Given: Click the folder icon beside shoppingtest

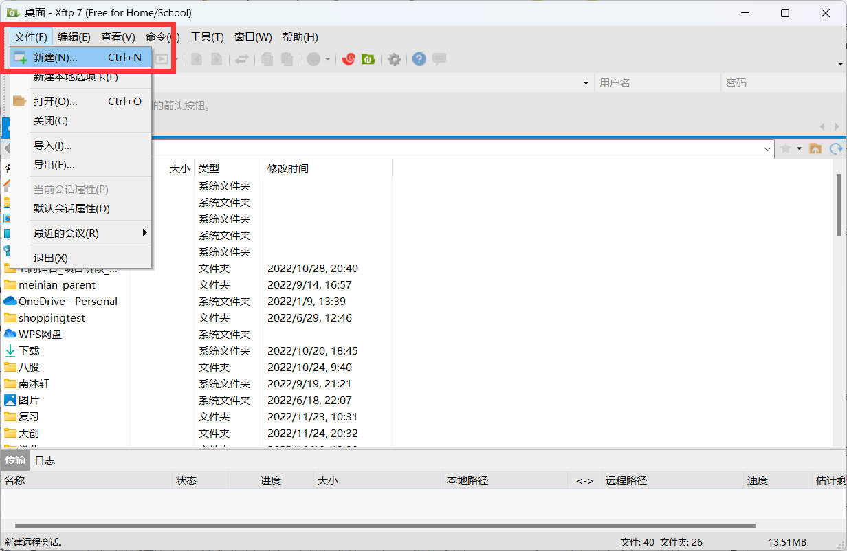Looking at the screenshot, I should click(x=10, y=317).
